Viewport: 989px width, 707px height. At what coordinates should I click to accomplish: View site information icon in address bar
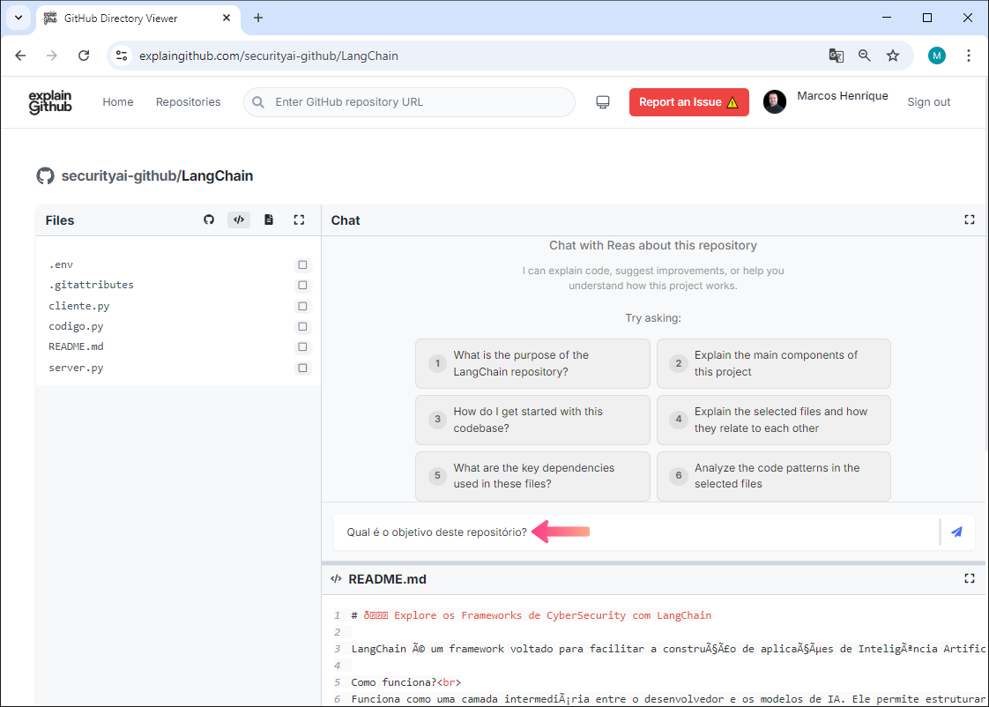pyautogui.click(x=122, y=56)
